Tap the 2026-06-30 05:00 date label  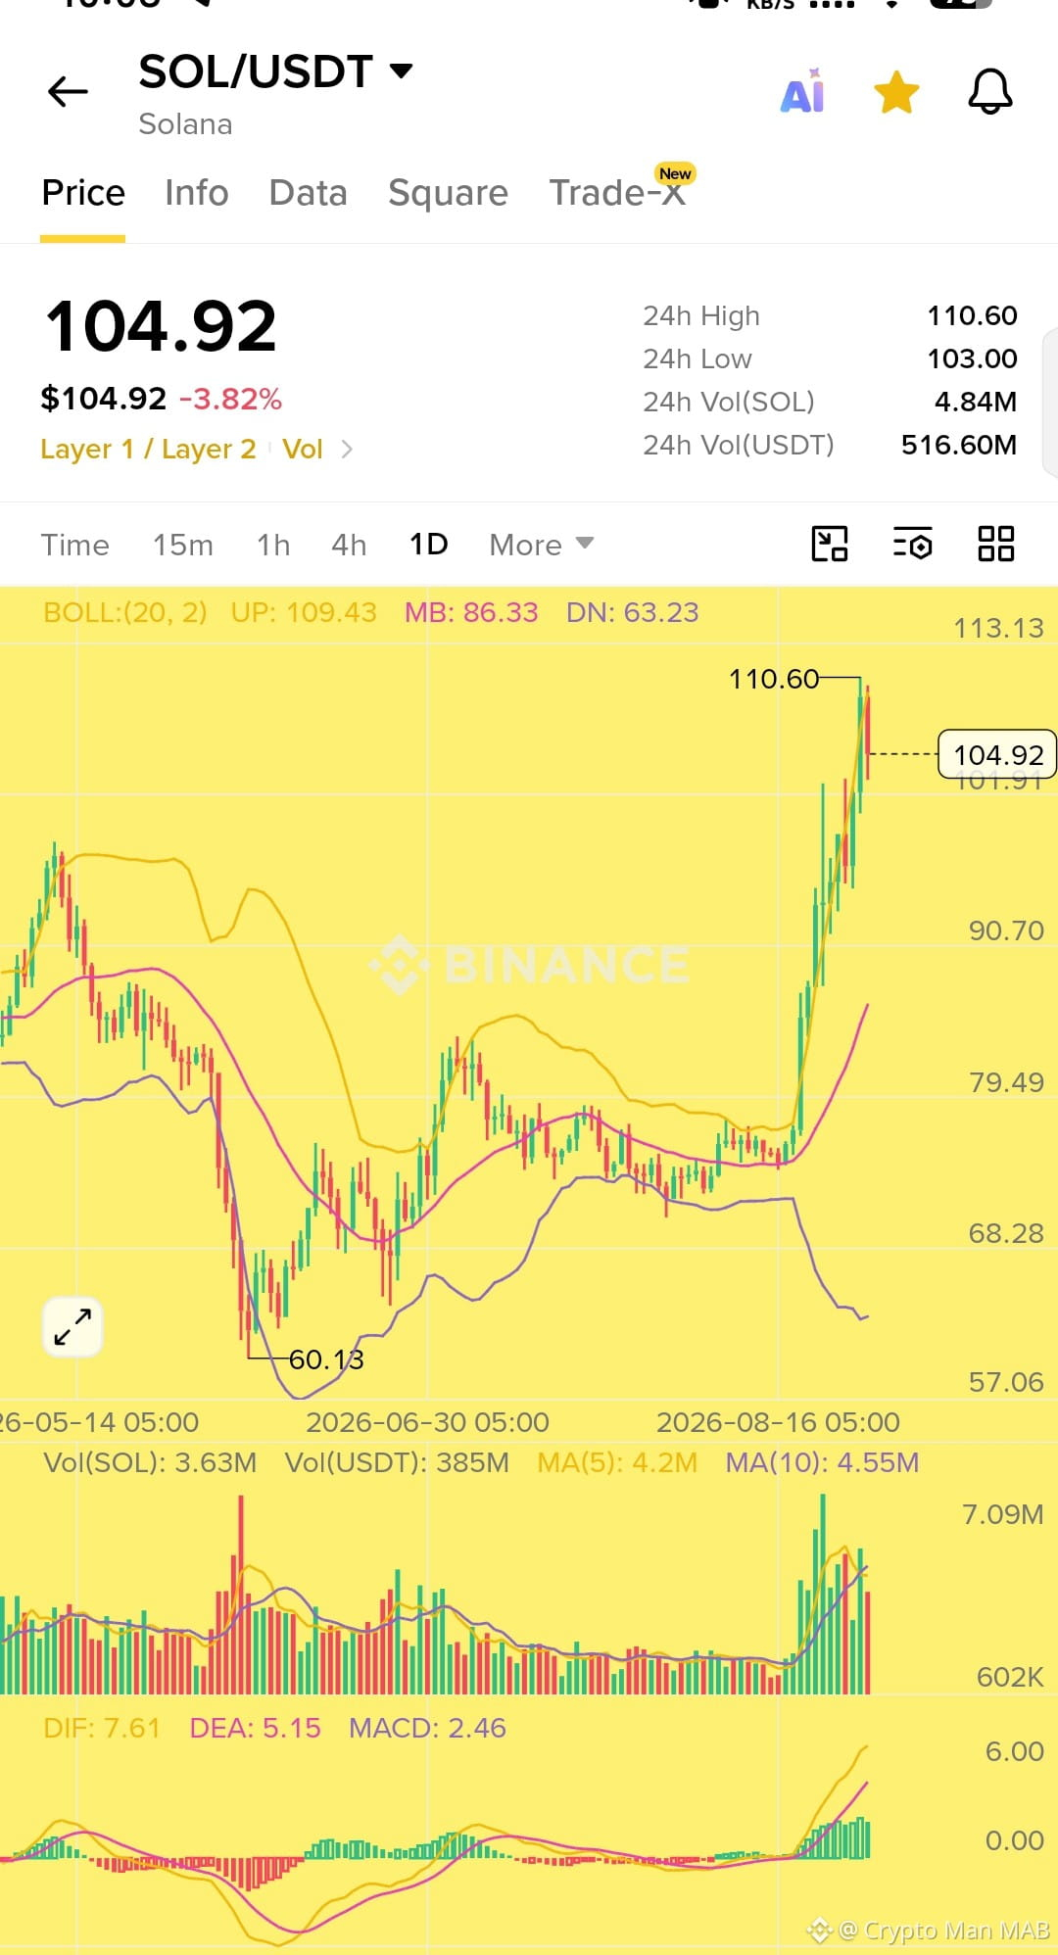click(x=427, y=1422)
